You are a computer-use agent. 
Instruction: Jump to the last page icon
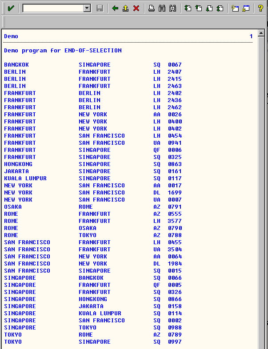pyautogui.click(x=220, y=8)
